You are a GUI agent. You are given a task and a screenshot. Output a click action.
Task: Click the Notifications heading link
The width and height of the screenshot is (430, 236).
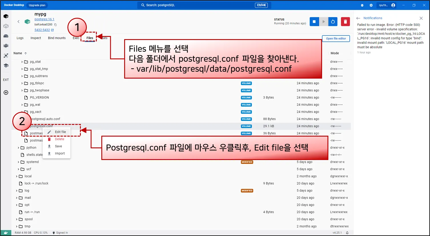click(373, 18)
